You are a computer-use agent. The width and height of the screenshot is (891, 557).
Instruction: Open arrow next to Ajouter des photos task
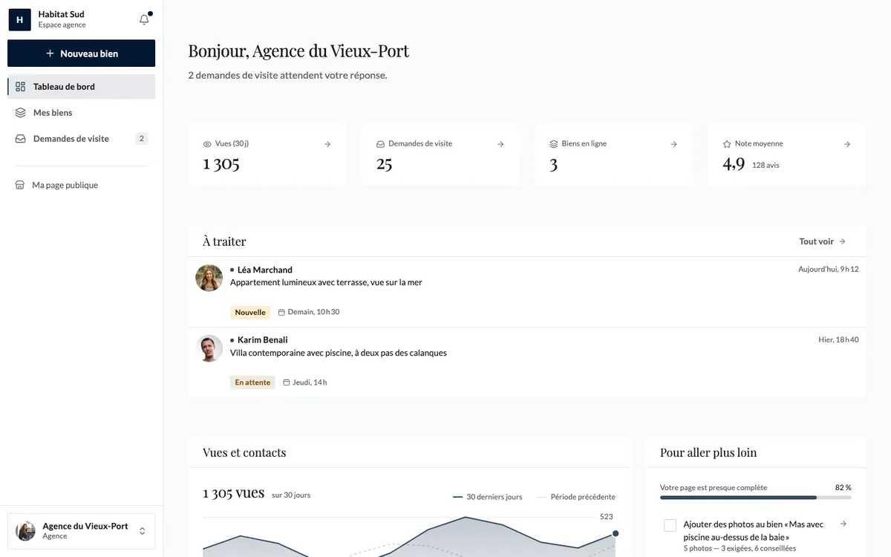(843, 524)
